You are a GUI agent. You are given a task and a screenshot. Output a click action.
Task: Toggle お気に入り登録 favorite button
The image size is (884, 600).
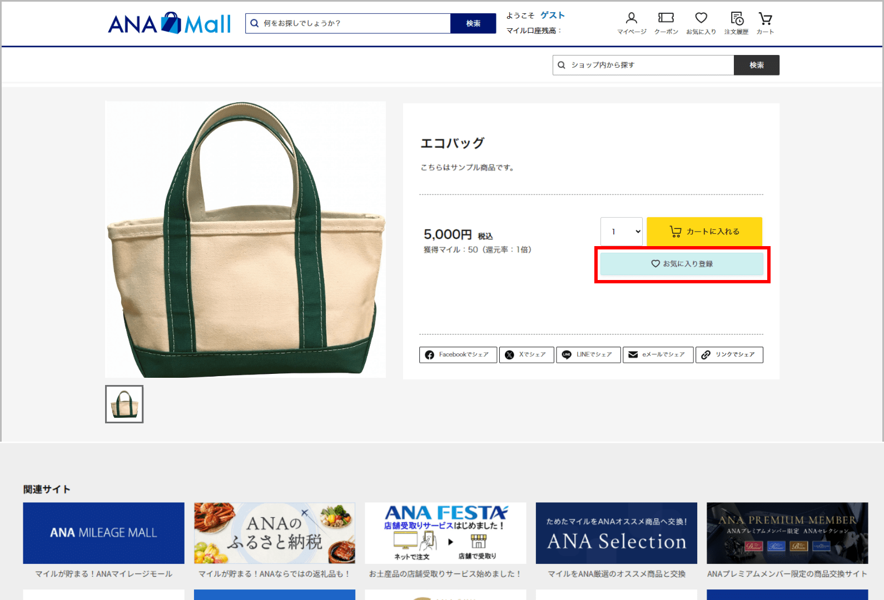click(x=682, y=264)
